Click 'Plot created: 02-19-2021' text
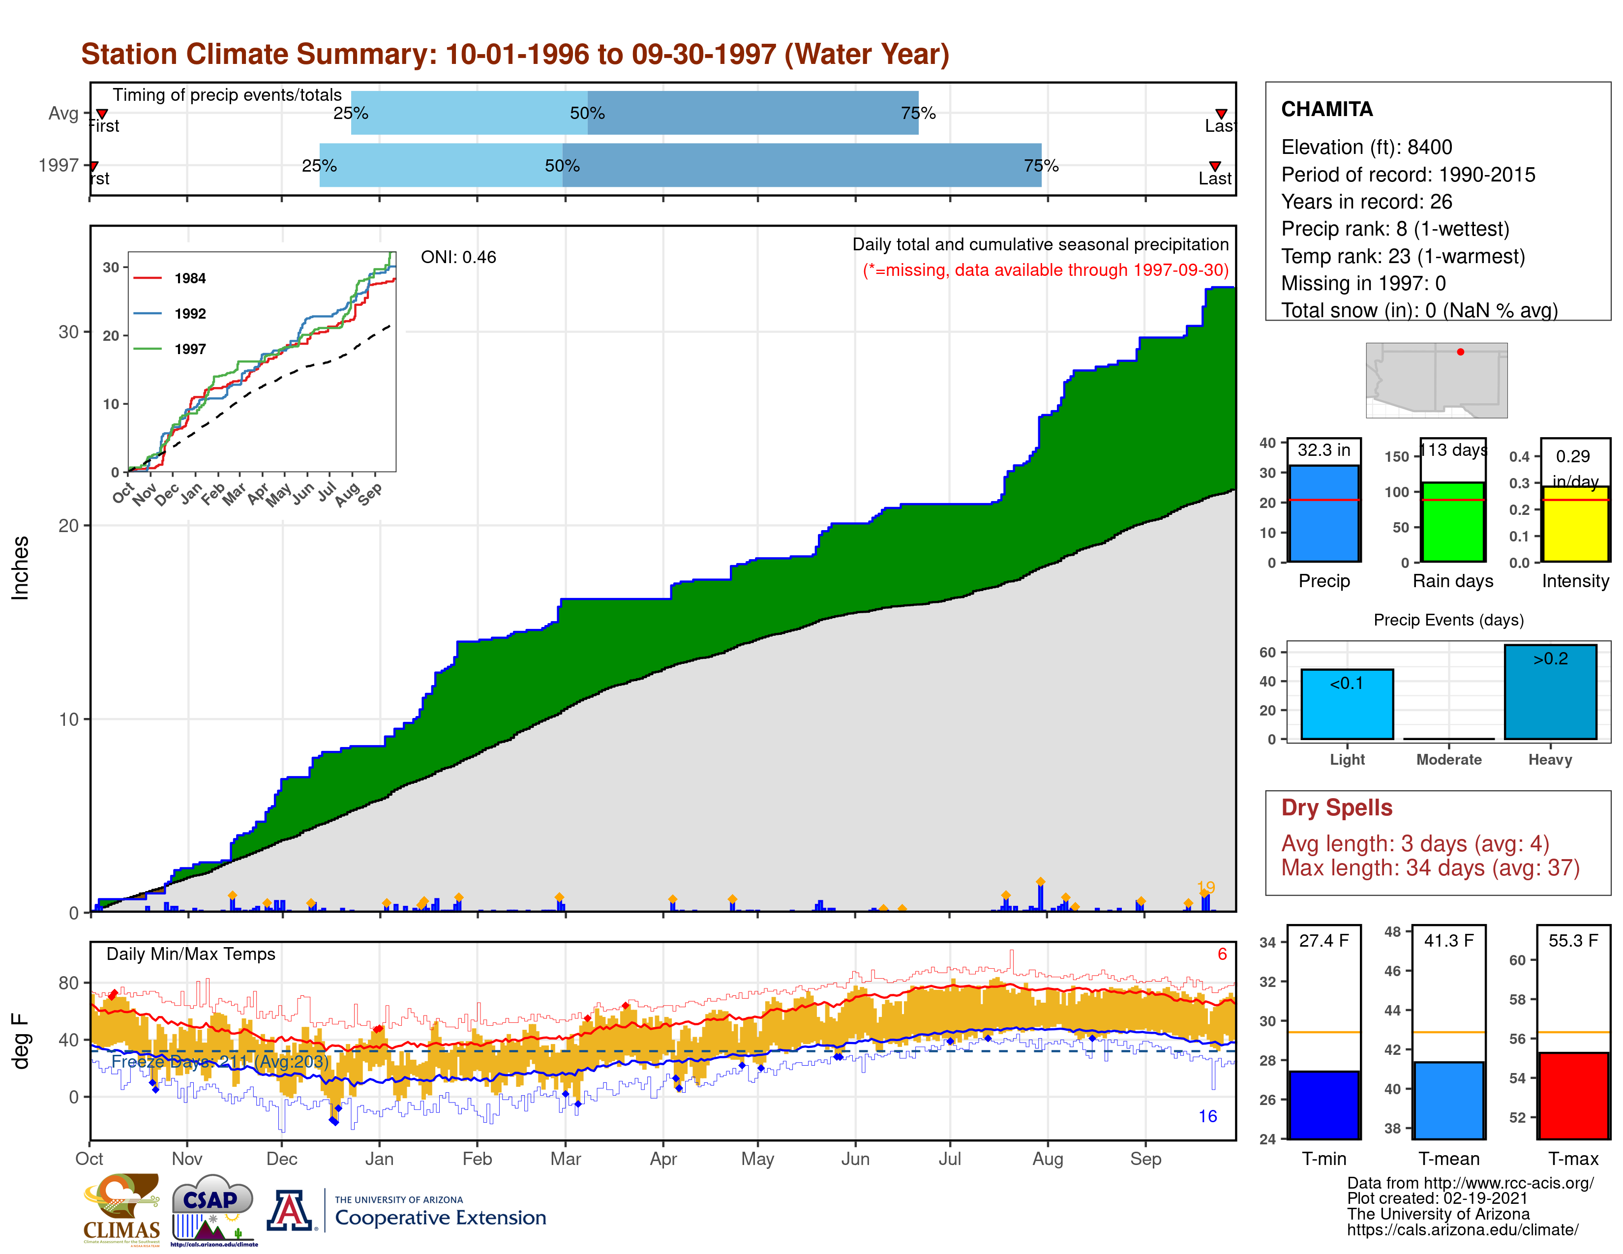This screenshot has height=1254, width=1623. click(x=1437, y=1198)
